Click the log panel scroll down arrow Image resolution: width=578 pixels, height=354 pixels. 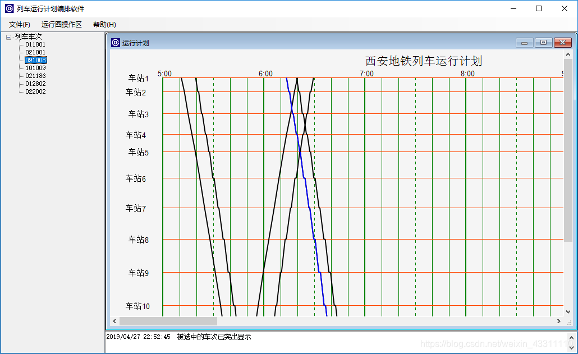tap(571, 347)
